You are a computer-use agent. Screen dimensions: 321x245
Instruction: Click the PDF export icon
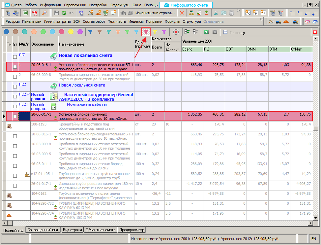35,13
